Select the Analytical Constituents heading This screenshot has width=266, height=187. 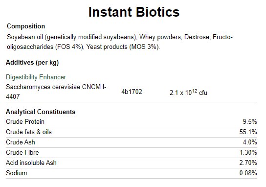pyautogui.click(x=41, y=112)
